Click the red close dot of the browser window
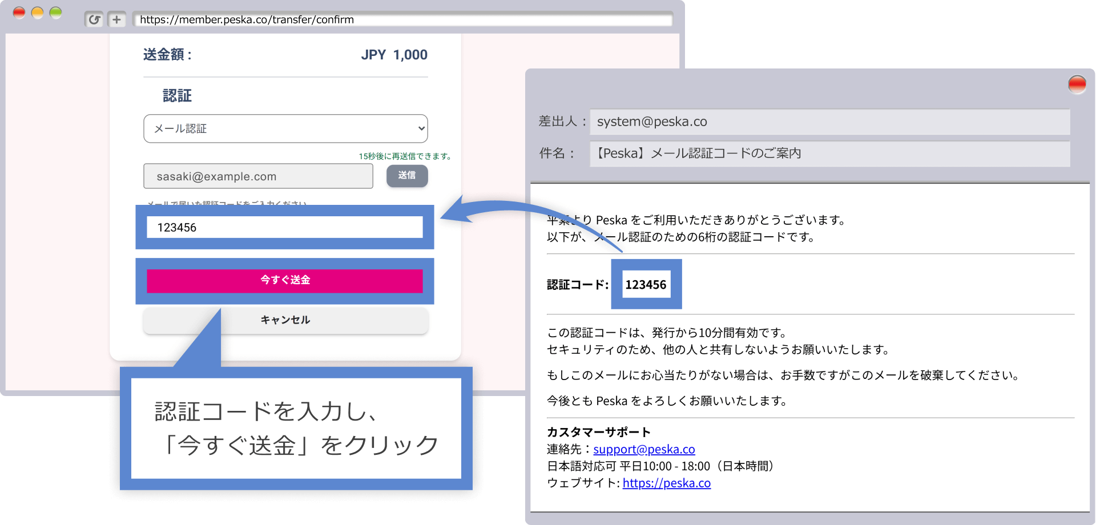This screenshot has height=525, width=1096. 19,13
